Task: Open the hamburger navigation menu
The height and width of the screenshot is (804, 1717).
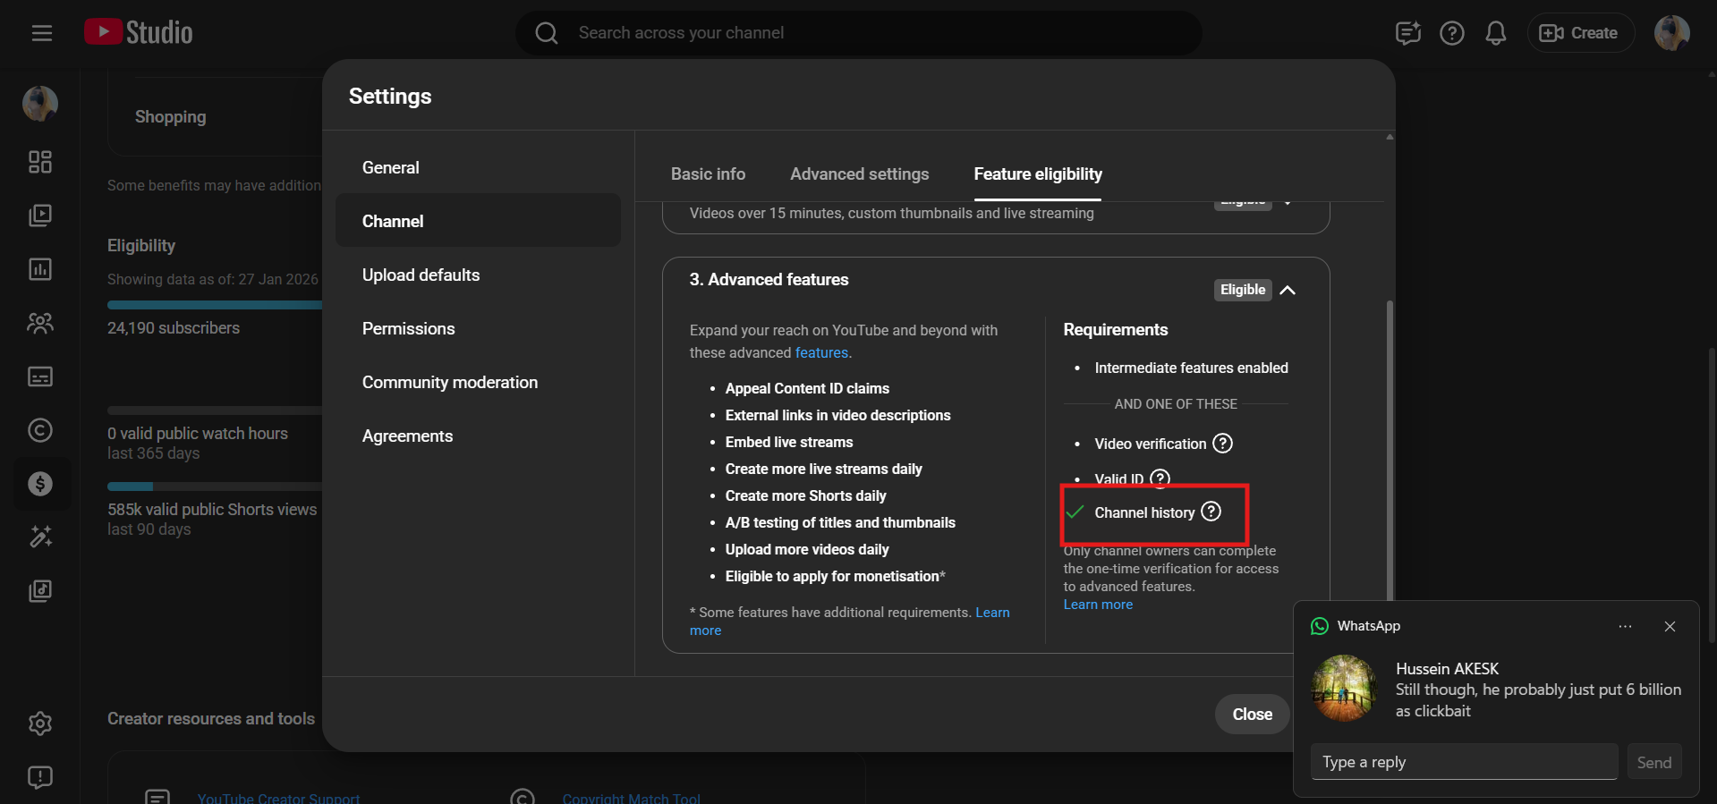Action: (x=41, y=33)
